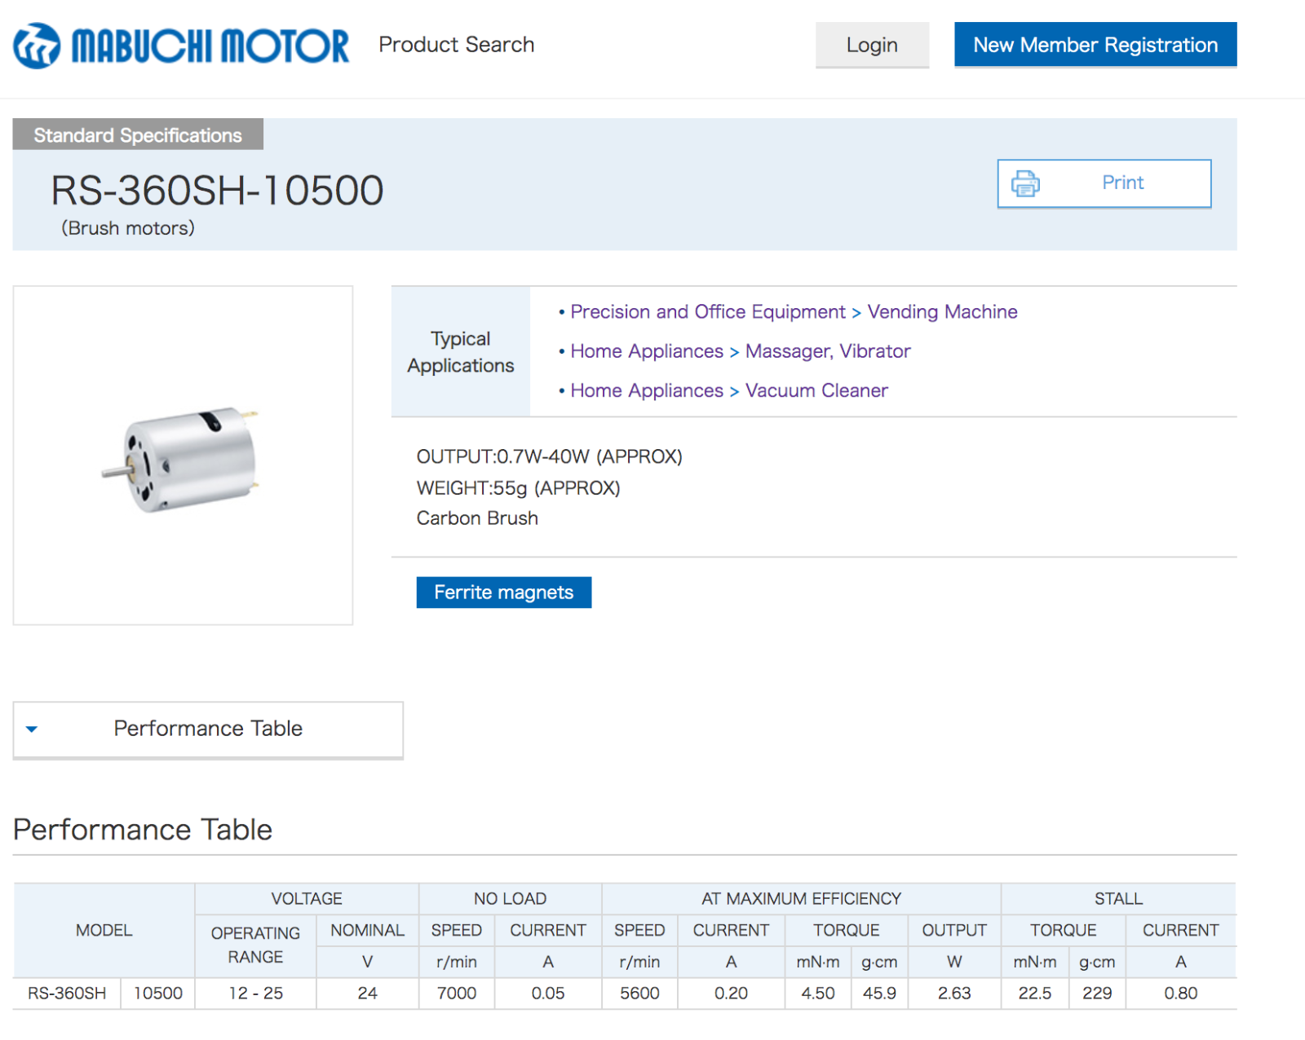This screenshot has height=1040, width=1305.
Task: Click the (Brush motors) subtitle
Action: (x=128, y=228)
